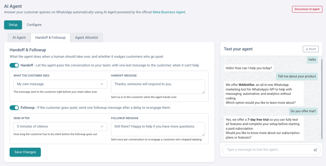326x166 pixels.
Task: Click the 'HANDOFF MESSAGE' field label
Action: (x=124, y=76)
